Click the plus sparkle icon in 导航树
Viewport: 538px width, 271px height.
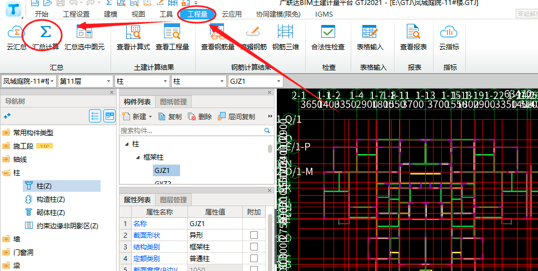pos(7,116)
